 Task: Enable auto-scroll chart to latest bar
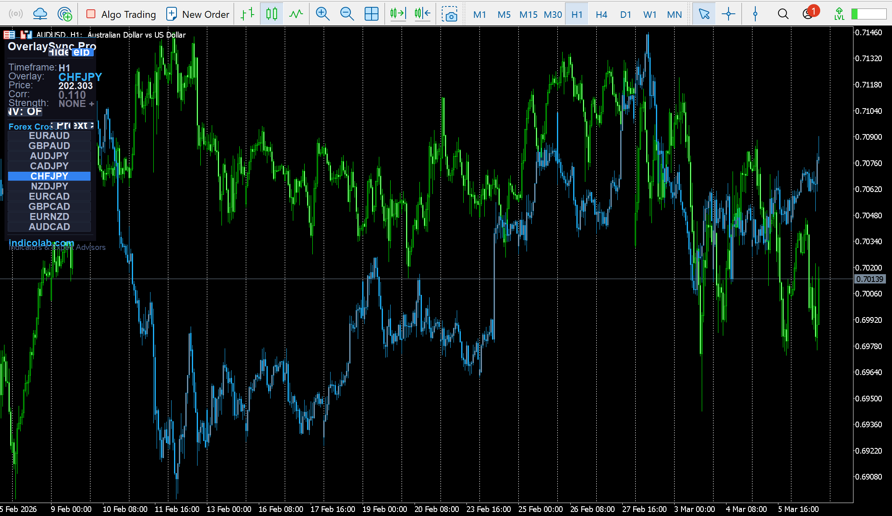coord(398,15)
